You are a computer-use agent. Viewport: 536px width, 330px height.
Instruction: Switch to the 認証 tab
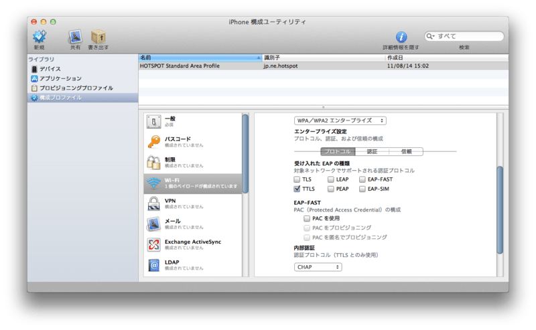pyautogui.click(x=372, y=152)
